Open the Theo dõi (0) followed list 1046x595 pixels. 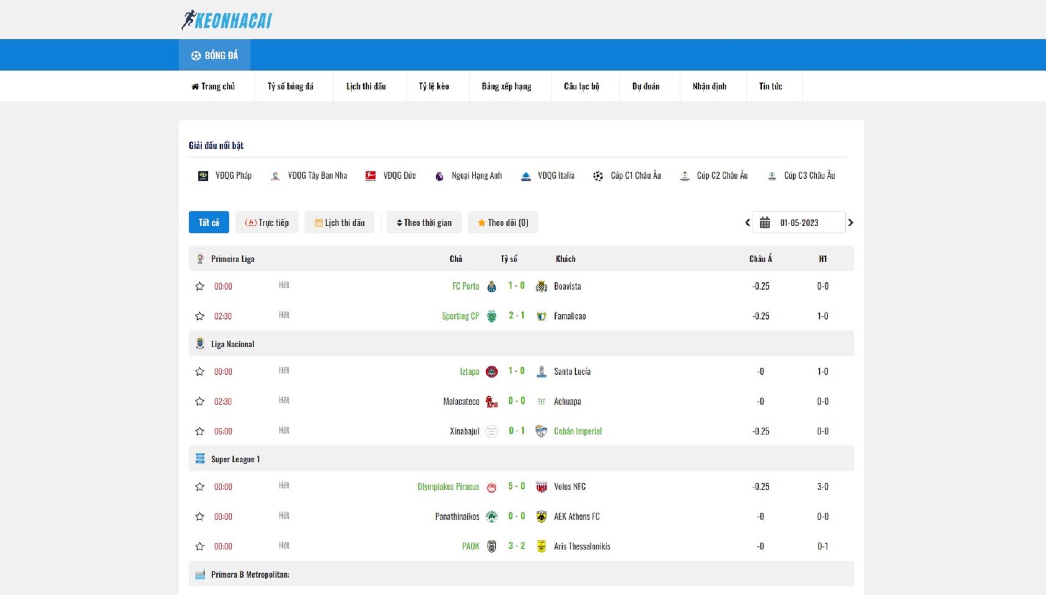click(503, 223)
